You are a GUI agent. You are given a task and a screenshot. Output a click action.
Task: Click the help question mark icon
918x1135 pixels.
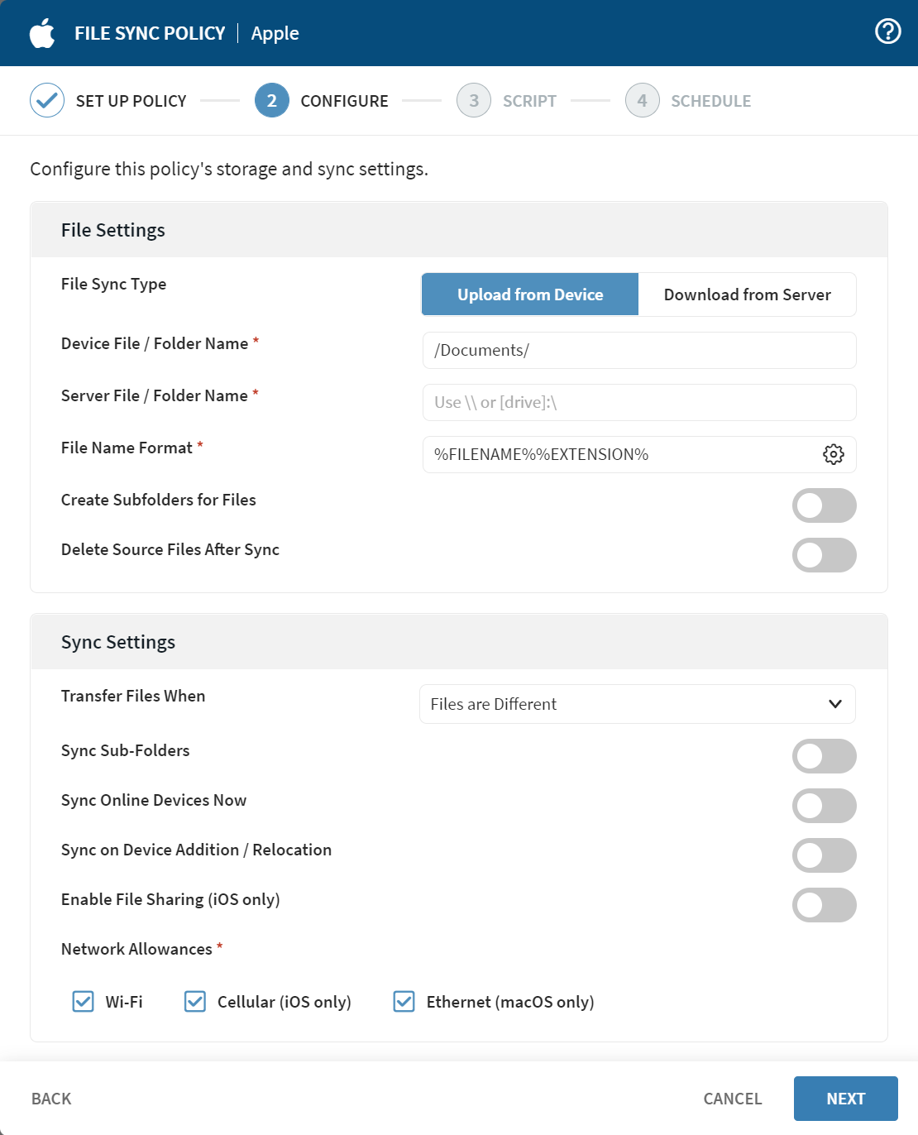tap(887, 31)
